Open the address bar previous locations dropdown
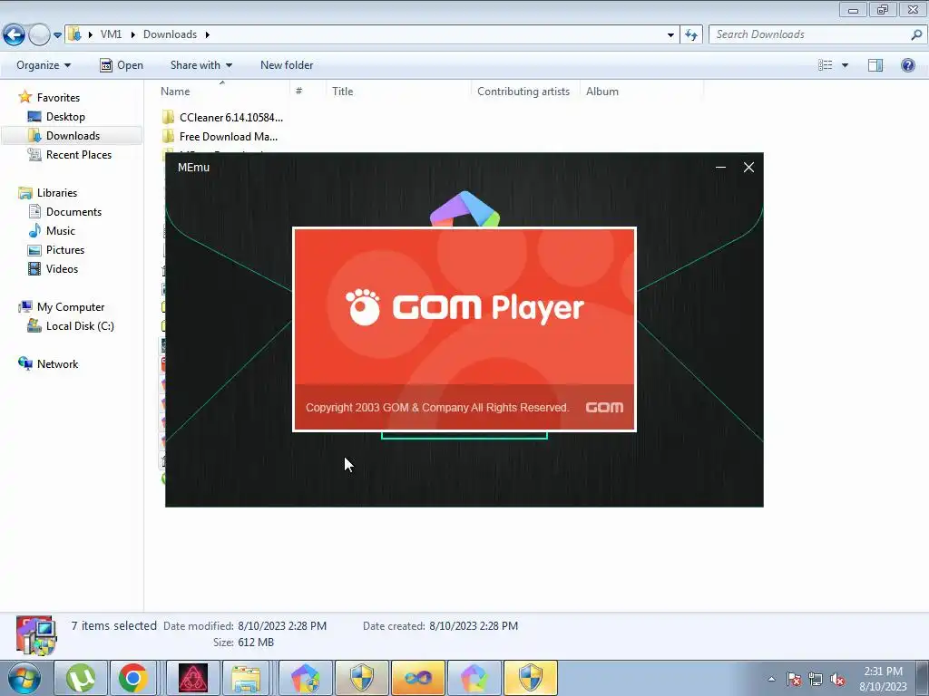 click(x=670, y=35)
